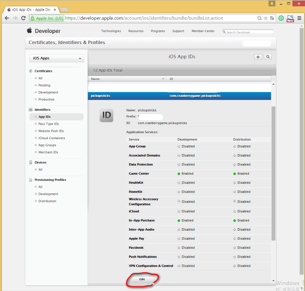Open iCloud Containers
Viewport: 305px width, 291px height.
[x=52, y=138]
